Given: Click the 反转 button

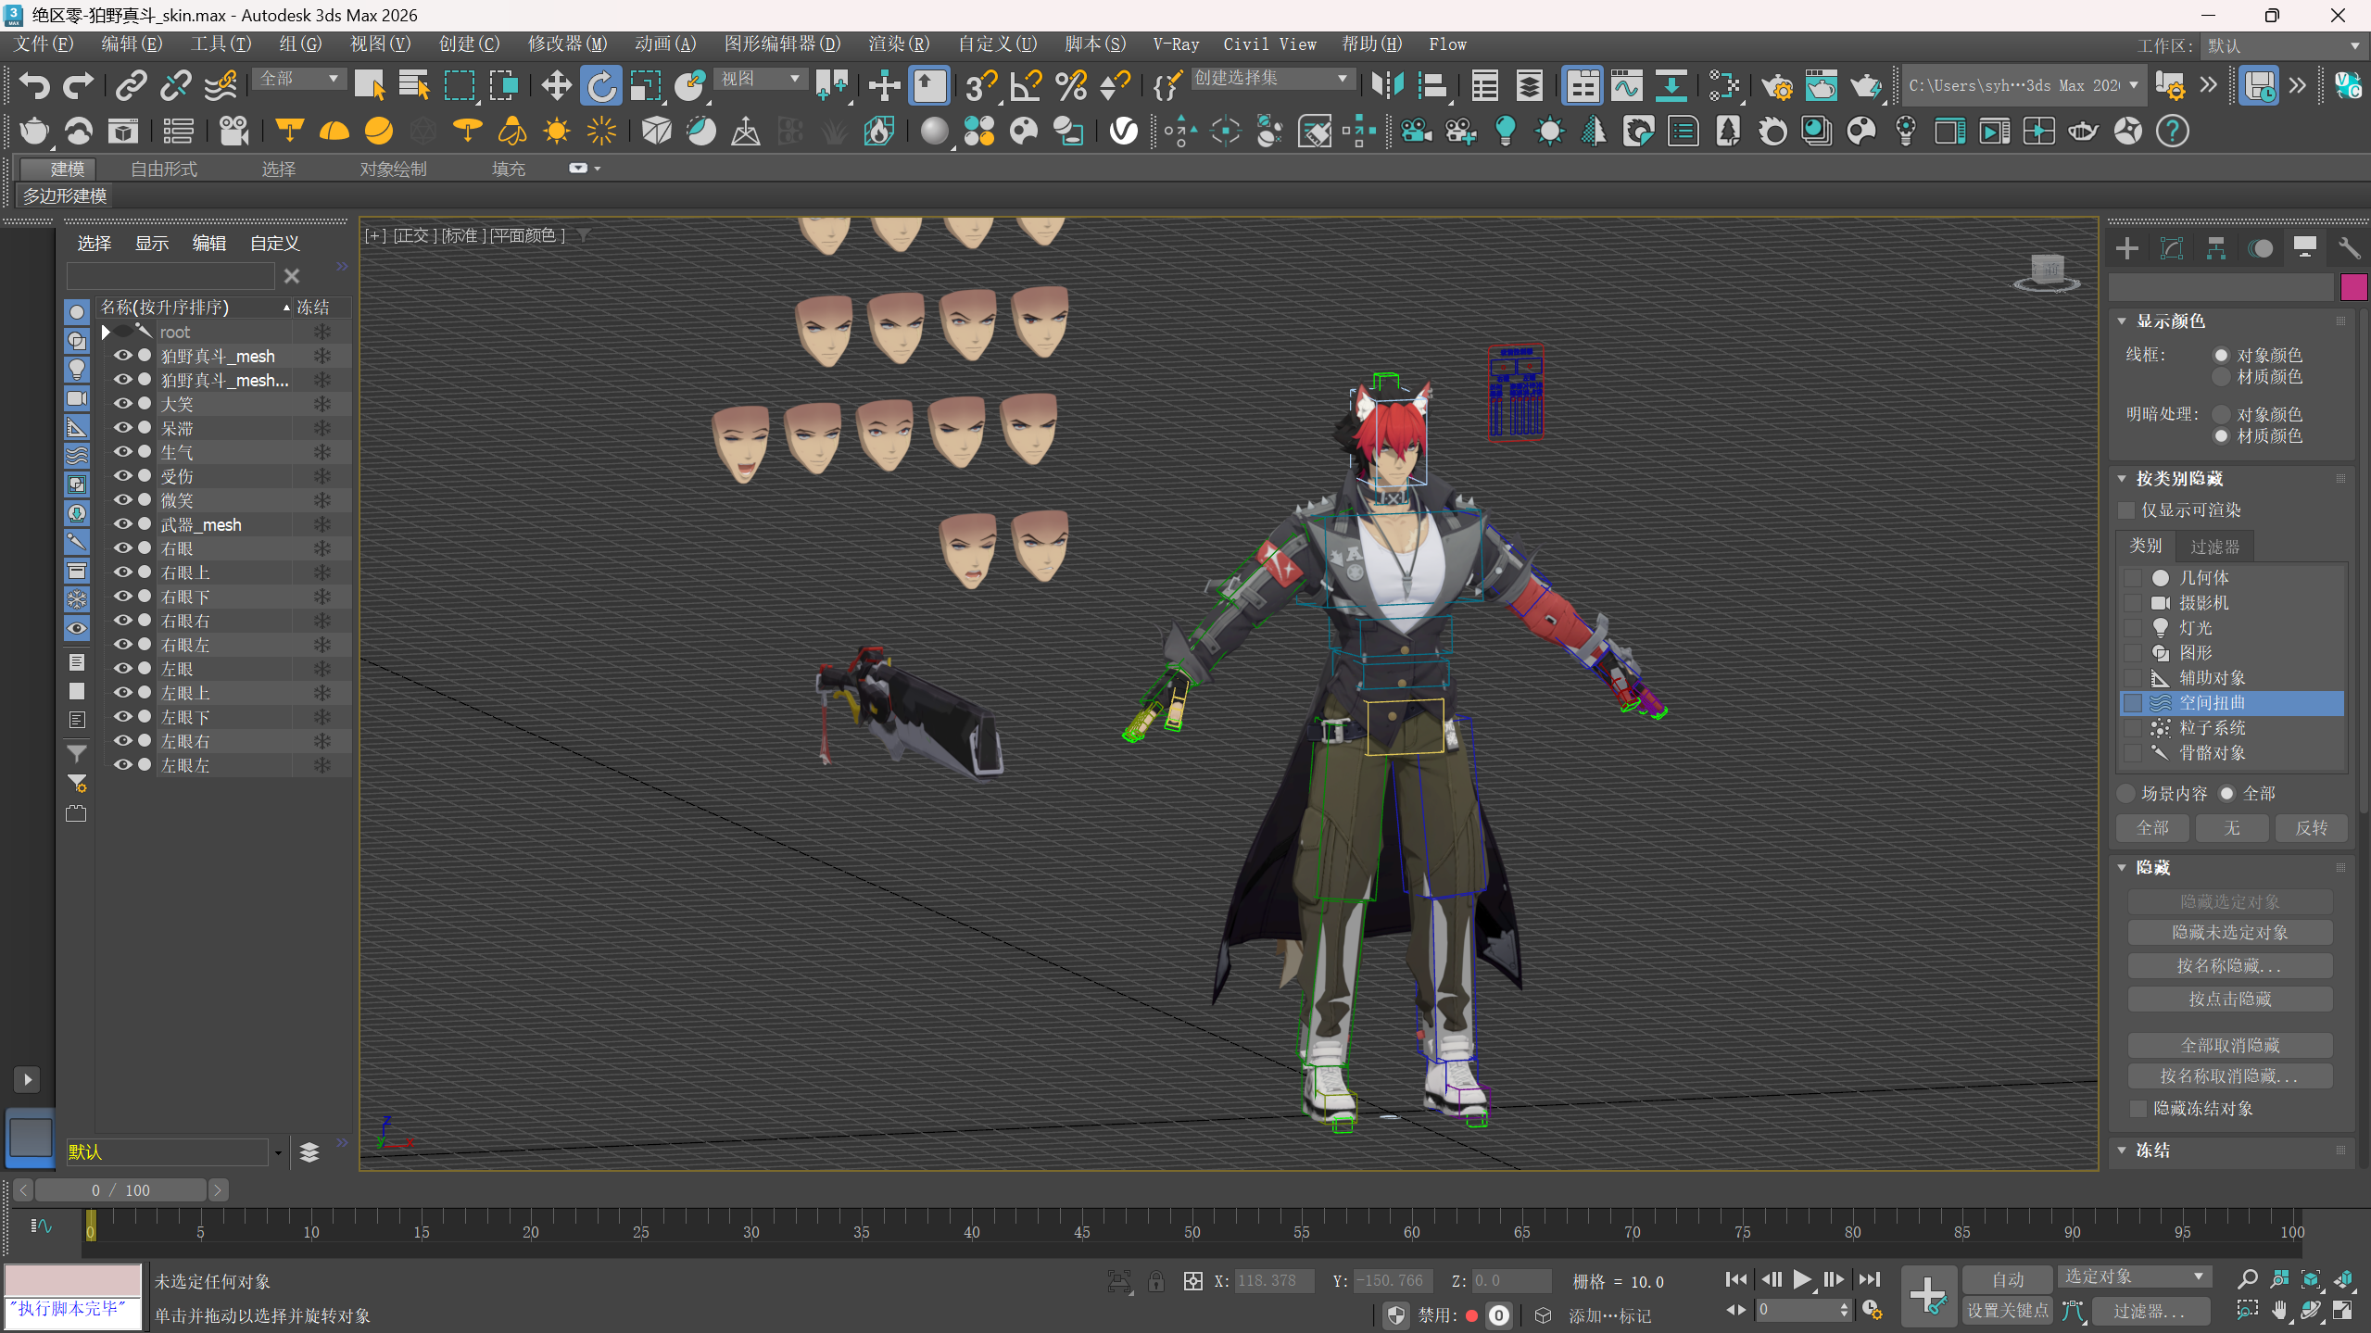Looking at the screenshot, I should tap(2311, 828).
